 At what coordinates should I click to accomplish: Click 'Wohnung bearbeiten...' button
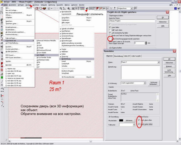(x=154, y=83)
